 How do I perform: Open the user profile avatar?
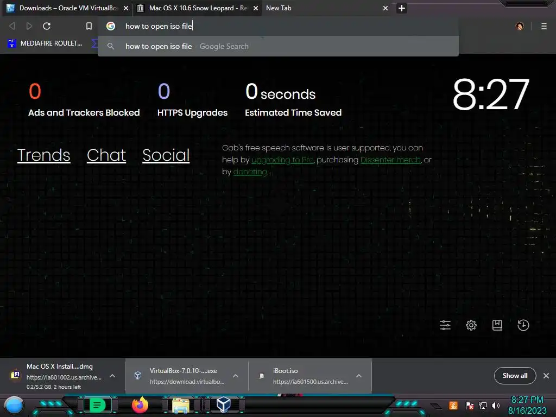(x=520, y=26)
